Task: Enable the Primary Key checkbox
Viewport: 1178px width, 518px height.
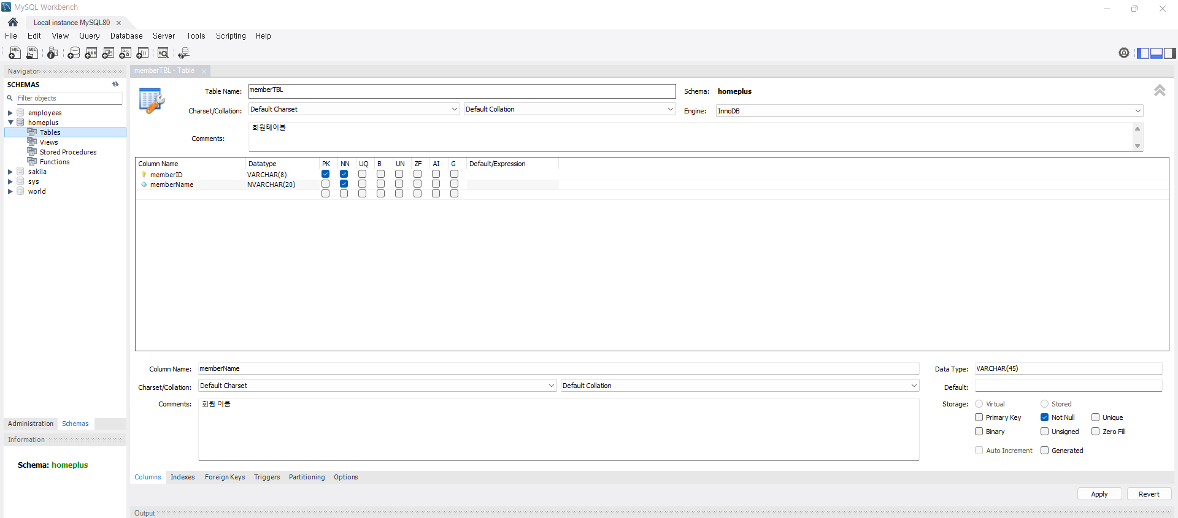Action: (979, 417)
